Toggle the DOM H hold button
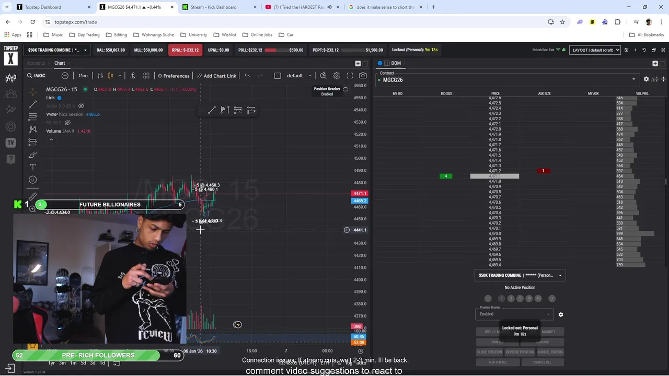This screenshot has width=669, height=376. pos(387,63)
